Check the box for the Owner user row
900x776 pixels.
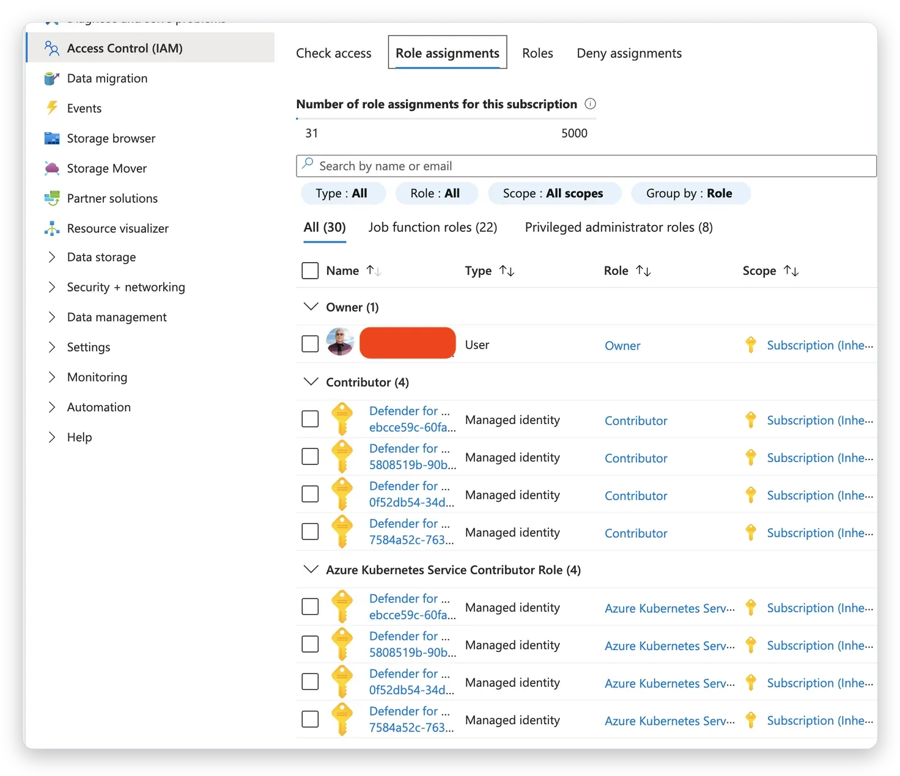pyautogui.click(x=310, y=344)
